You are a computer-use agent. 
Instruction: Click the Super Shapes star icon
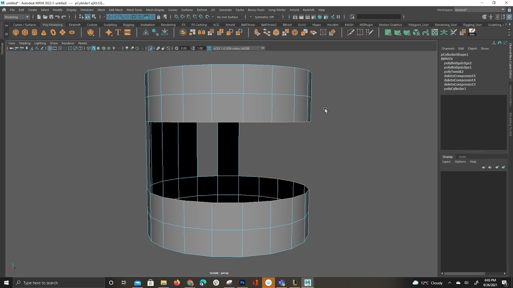coord(109,32)
